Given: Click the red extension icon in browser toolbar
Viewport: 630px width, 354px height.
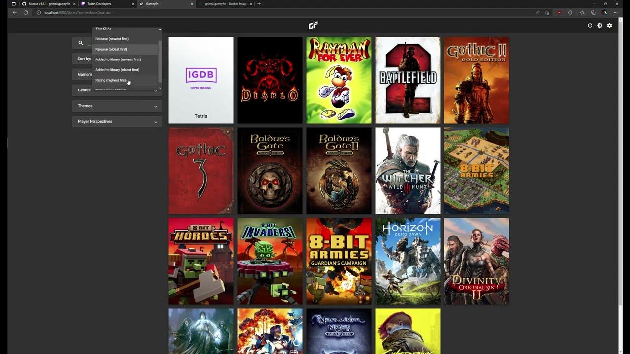Looking at the screenshot, I should coord(559,12).
